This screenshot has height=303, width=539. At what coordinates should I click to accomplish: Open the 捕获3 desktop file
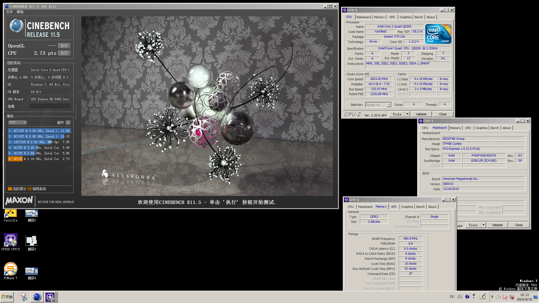[32, 243]
